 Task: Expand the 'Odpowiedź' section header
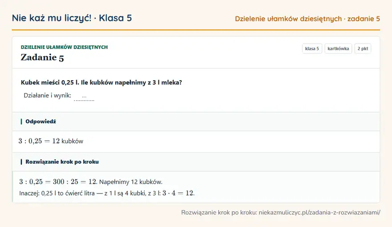pyautogui.click(x=196, y=122)
